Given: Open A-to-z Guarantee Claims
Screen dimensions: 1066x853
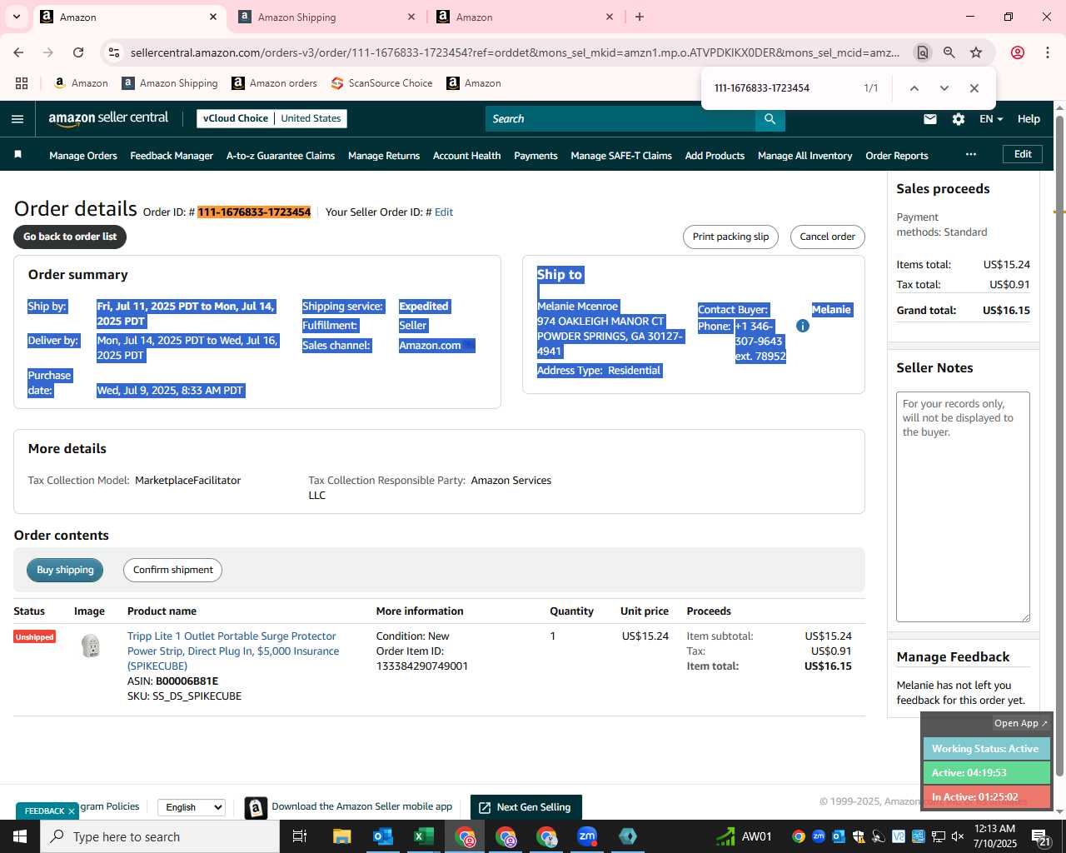Looking at the screenshot, I should (281, 156).
